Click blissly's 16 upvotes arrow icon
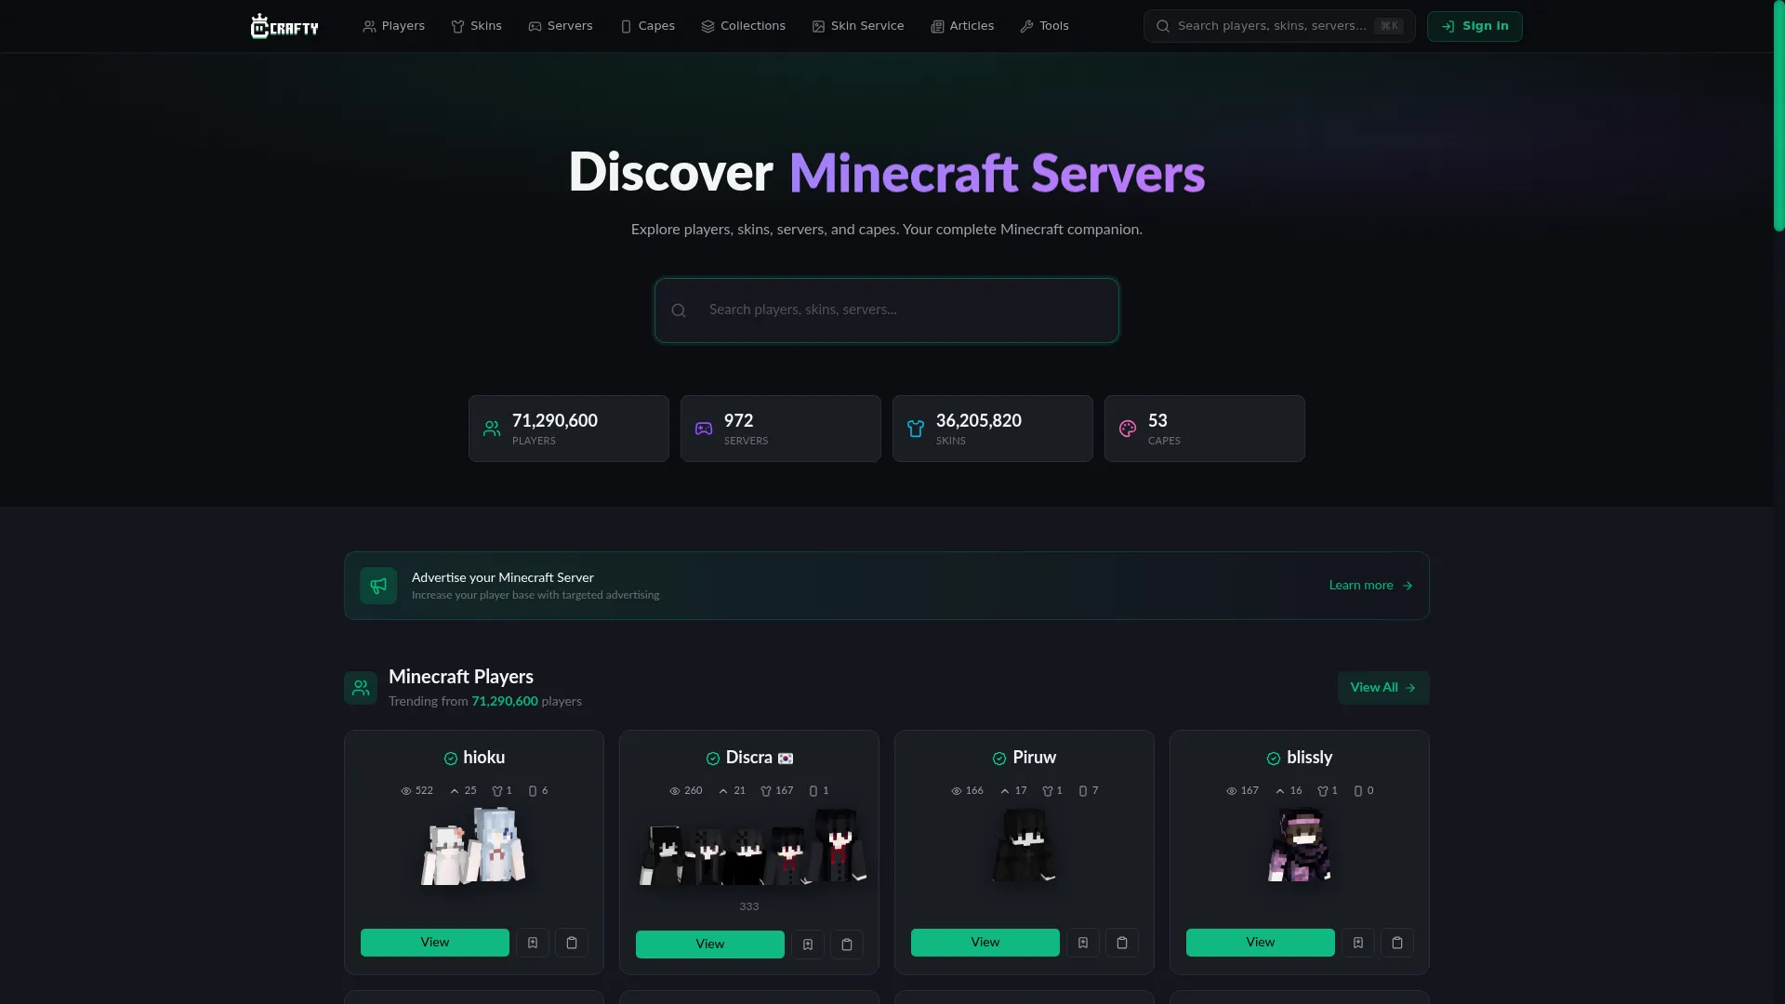This screenshot has width=1785, height=1004. 1280,791
